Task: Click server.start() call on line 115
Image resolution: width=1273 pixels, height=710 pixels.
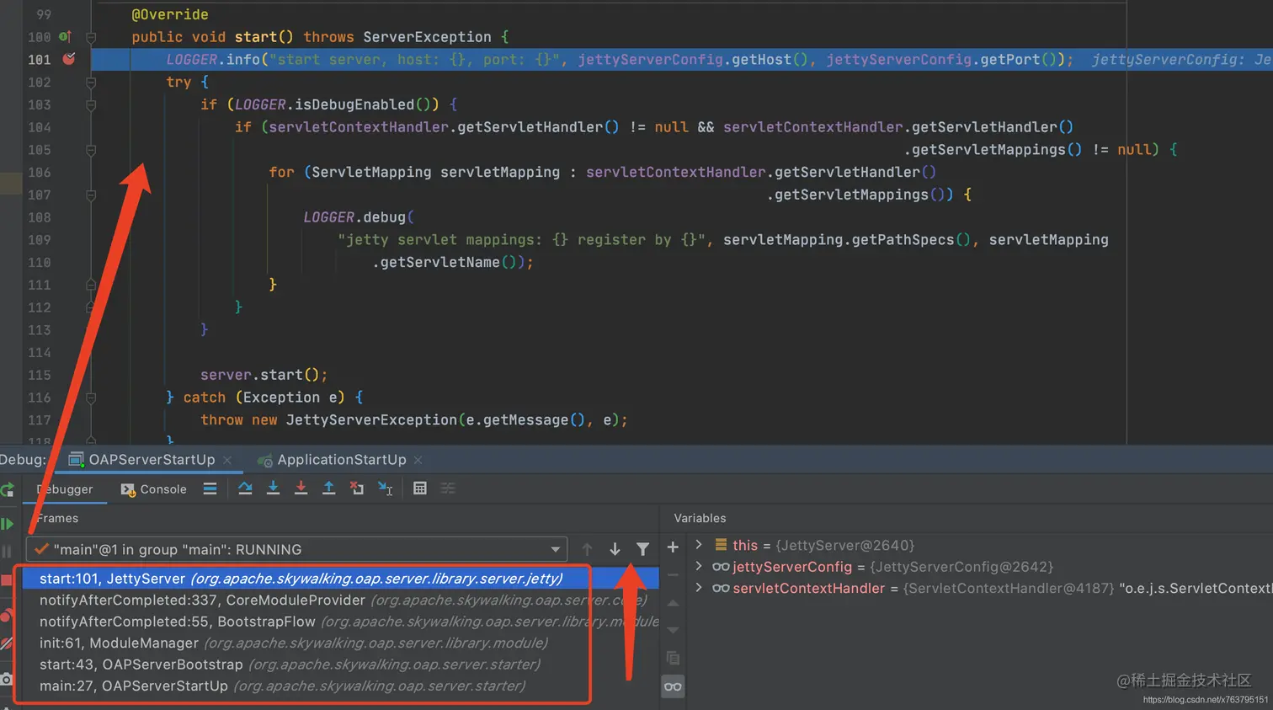Action: (x=264, y=375)
